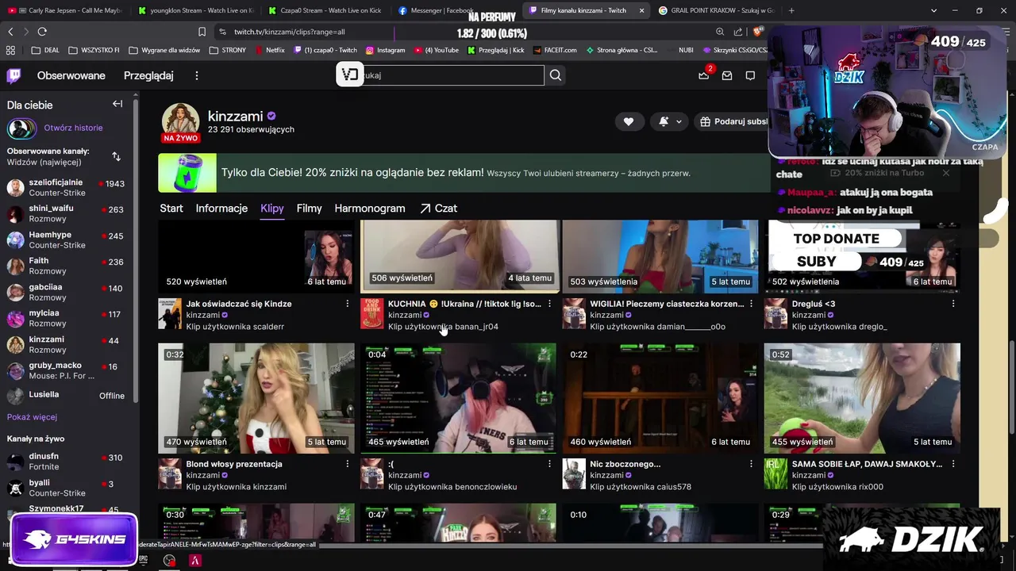
Task: Switch to the Start channel tab
Action: [171, 208]
